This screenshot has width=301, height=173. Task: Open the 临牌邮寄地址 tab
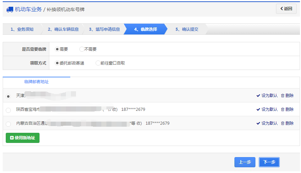click(x=36, y=82)
